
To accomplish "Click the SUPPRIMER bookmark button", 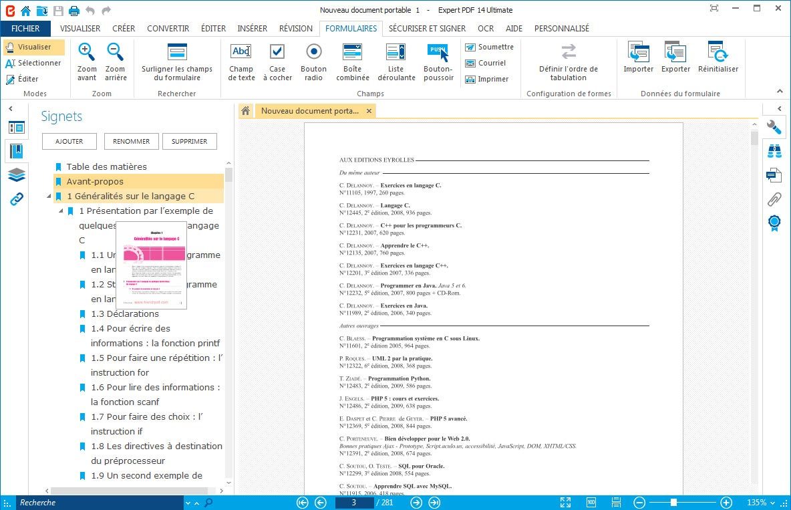I will 189,141.
